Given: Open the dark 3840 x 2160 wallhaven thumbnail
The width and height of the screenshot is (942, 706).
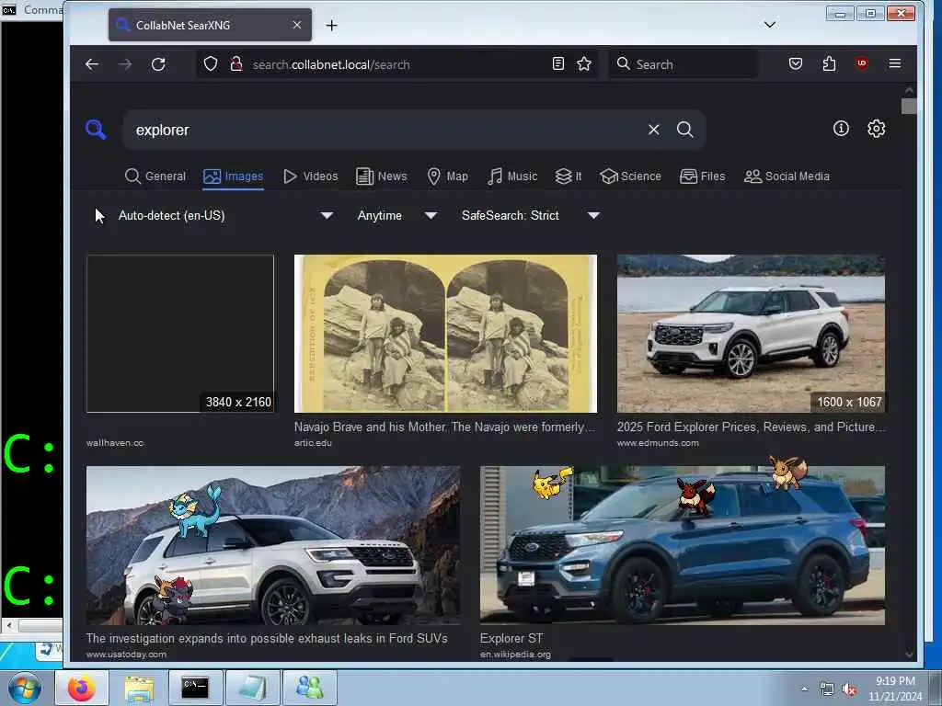Looking at the screenshot, I should tap(180, 333).
